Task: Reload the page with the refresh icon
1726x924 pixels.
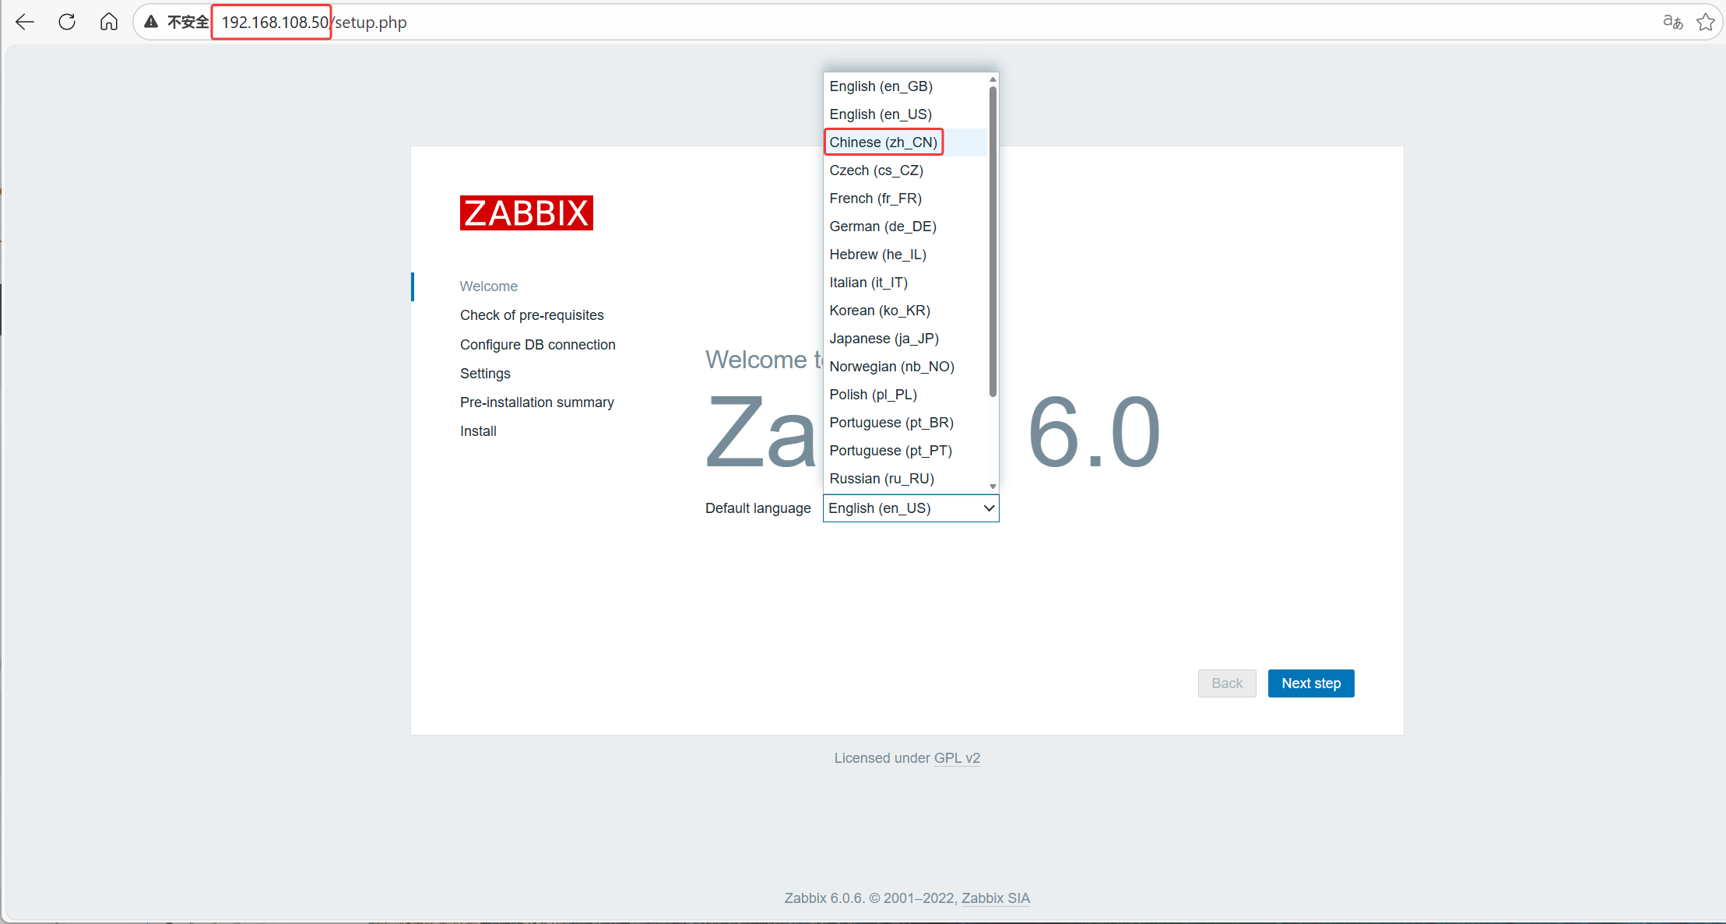Action: point(67,22)
